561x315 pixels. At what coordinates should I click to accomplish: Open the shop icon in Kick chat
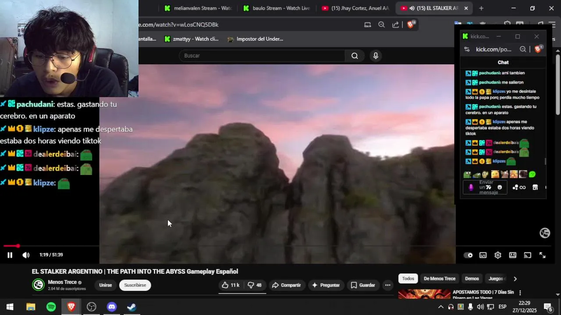[x=535, y=187]
